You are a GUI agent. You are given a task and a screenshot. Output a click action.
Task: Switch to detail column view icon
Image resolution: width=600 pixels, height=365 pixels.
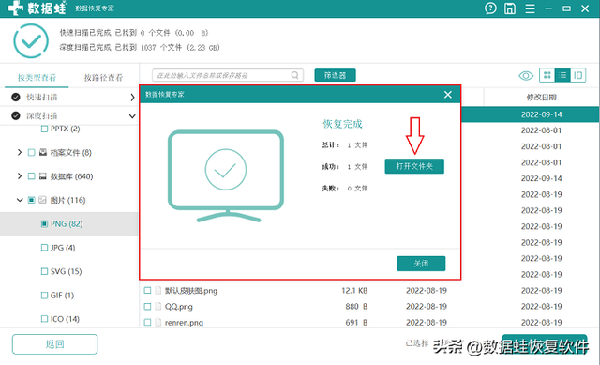[x=577, y=75]
